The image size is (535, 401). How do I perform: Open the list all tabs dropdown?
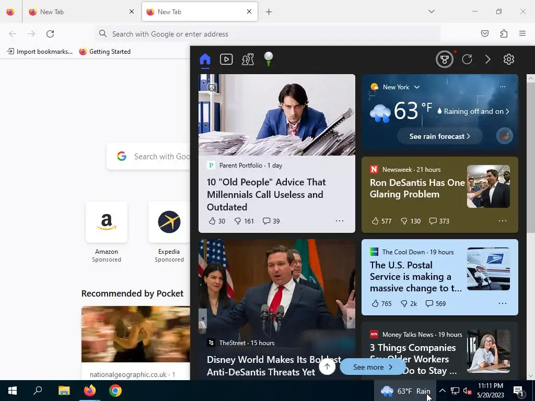pyautogui.click(x=431, y=11)
